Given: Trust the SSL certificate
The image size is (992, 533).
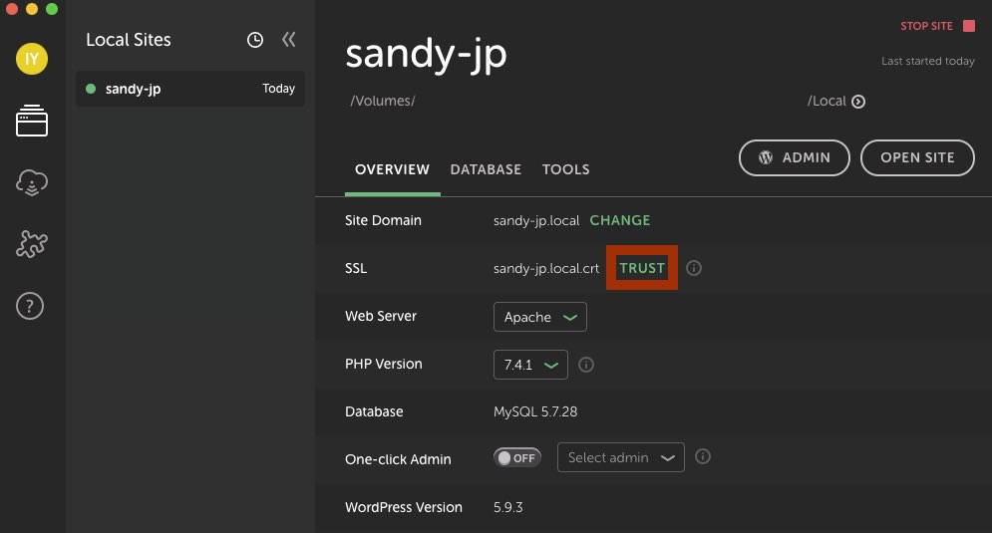Looking at the screenshot, I should tap(641, 268).
